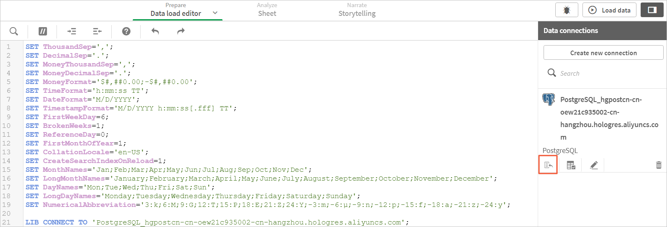Viewport: 667px width, 227px height.
Task: Click the SET ReferenceDay=0 line
Action: tap(67, 135)
